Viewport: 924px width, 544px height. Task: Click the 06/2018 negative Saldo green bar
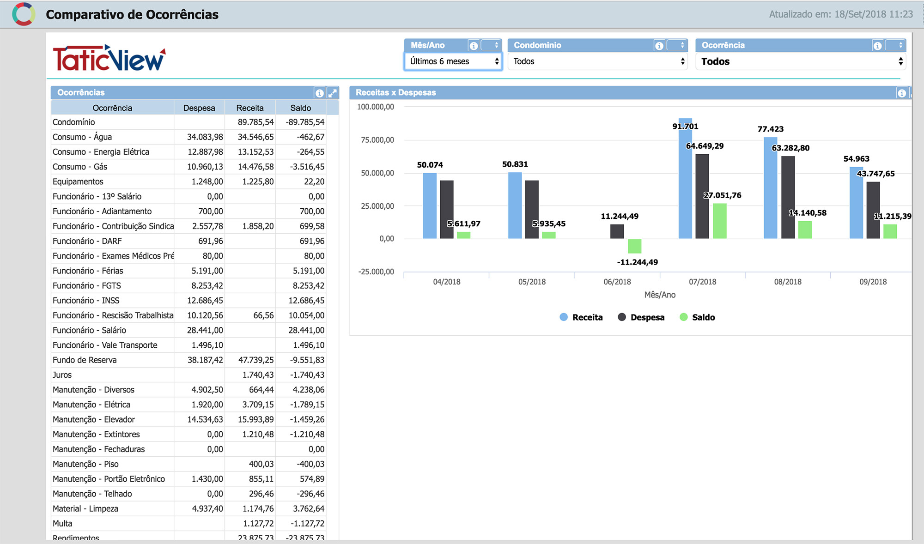634,246
